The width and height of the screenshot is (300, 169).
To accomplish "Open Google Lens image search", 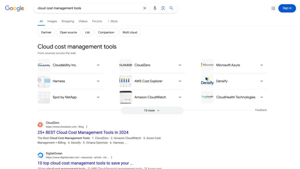I will click(163, 8).
